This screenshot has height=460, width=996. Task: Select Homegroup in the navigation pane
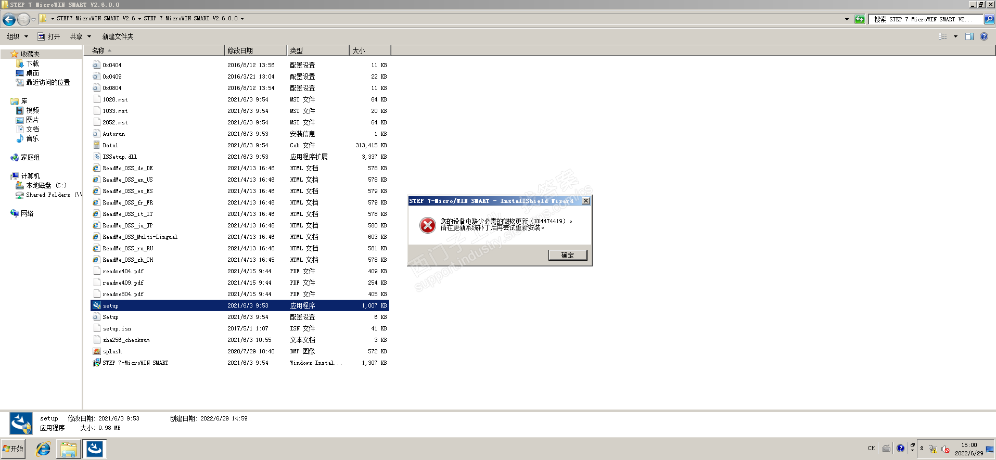[25, 157]
